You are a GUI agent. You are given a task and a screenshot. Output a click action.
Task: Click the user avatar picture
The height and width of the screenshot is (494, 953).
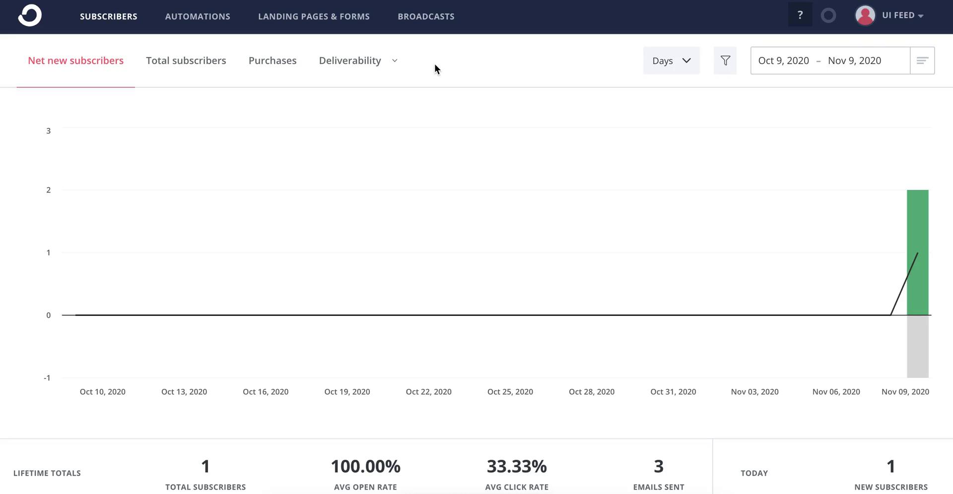click(865, 15)
